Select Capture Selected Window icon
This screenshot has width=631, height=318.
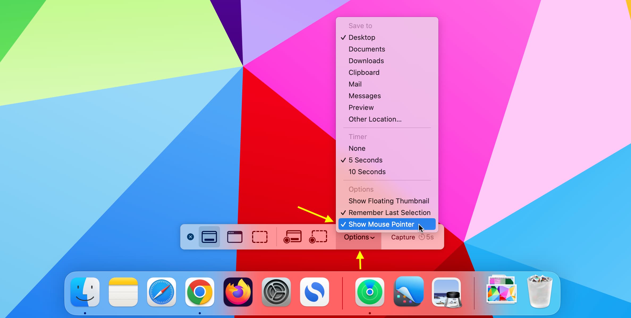[x=235, y=237]
